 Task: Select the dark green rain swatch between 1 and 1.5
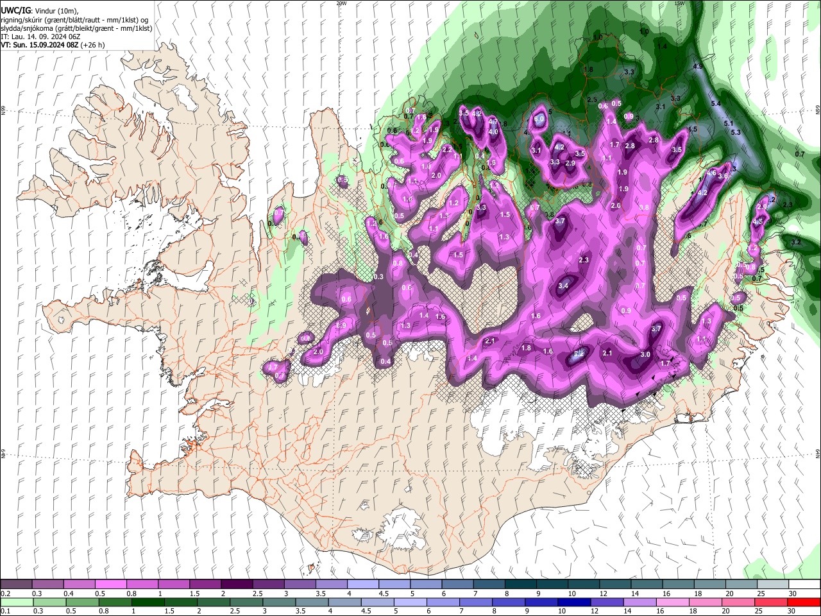[x=148, y=602]
